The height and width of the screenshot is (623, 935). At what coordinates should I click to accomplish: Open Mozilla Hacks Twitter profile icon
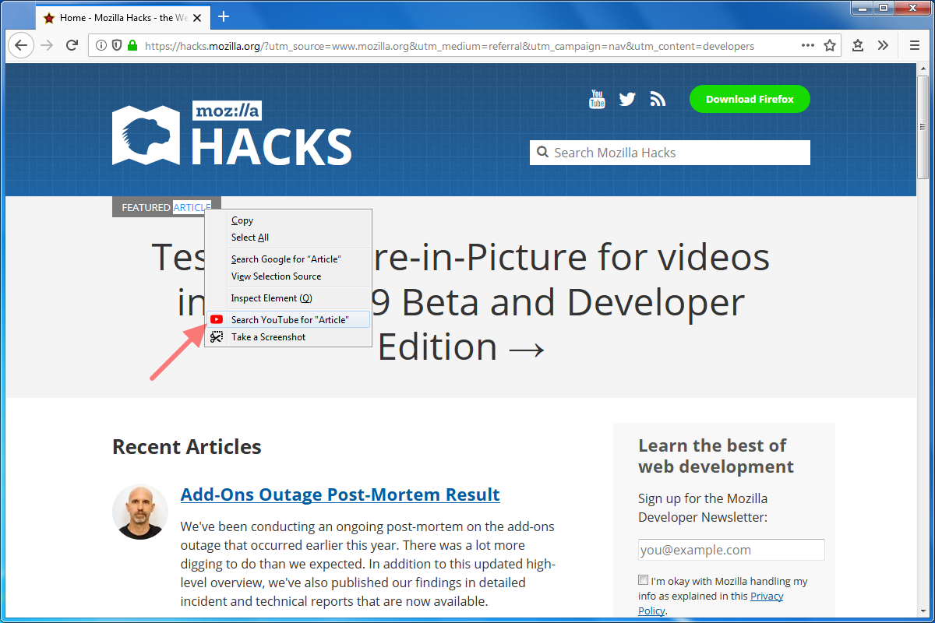pos(627,99)
